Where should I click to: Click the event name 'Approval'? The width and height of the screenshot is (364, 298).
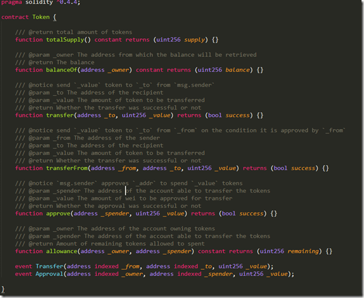[49, 274]
